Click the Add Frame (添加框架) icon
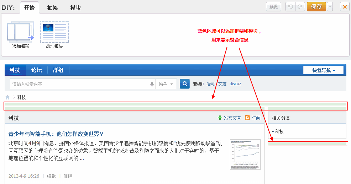Image resolution: width=351 pixels, height=184 pixels. (x=21, y=31)
